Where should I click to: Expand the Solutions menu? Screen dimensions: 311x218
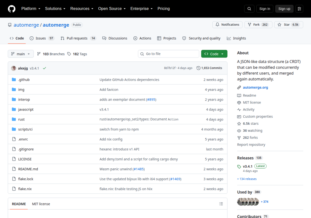pyautogui.click(x=55, y=9)
